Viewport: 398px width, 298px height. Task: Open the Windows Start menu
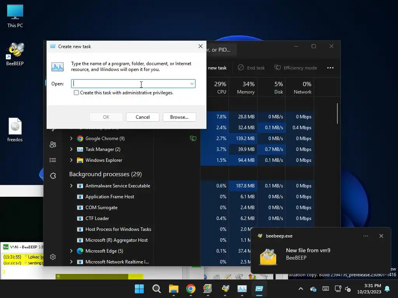[140, 289]
